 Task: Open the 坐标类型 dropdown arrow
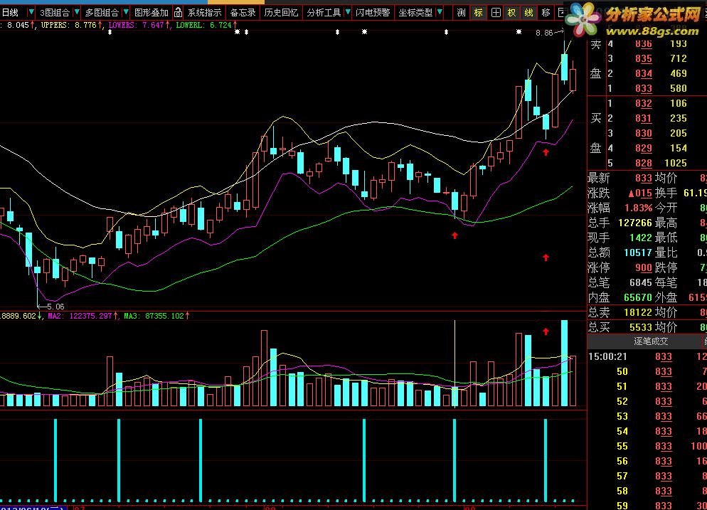[440, 12]
